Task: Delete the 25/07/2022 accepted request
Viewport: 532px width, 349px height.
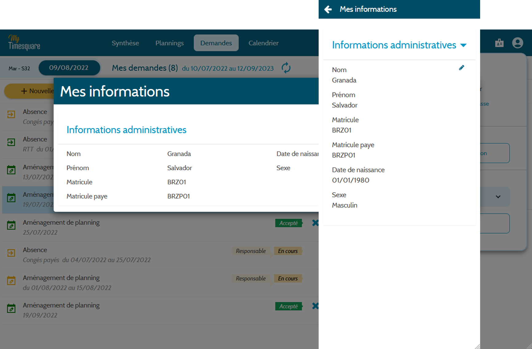Action: (x=315, y=223)
